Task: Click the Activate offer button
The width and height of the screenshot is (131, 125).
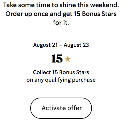Action: [61, 108]
